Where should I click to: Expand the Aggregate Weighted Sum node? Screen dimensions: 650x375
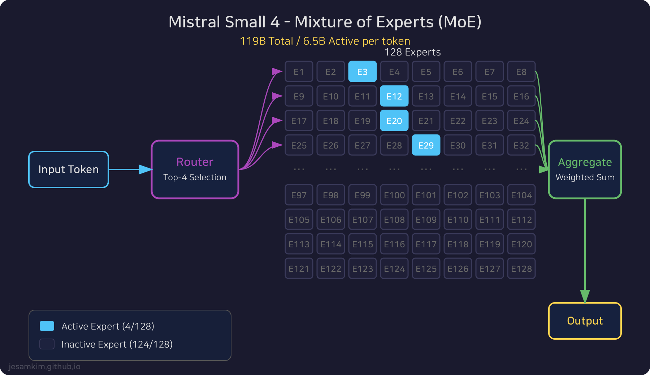pyautogui.click(x=584, y=169)
